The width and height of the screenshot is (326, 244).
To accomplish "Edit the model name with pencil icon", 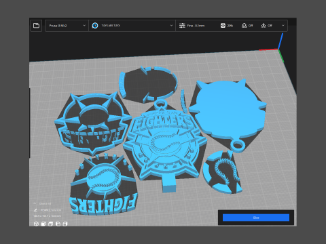I will [x=35, y=210].
